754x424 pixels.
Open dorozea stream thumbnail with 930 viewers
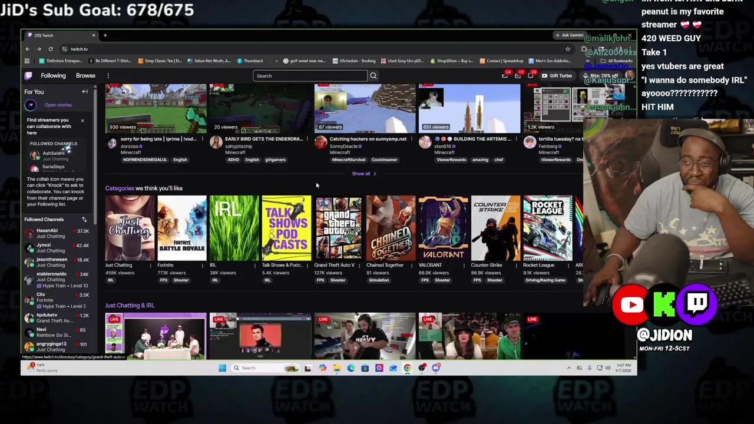[156, 108]
